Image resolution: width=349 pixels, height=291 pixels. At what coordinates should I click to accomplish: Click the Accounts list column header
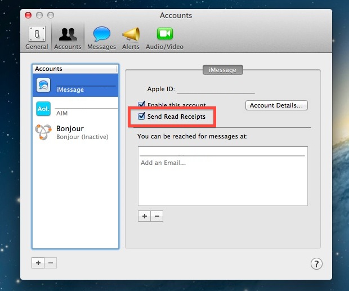(75, 69)
